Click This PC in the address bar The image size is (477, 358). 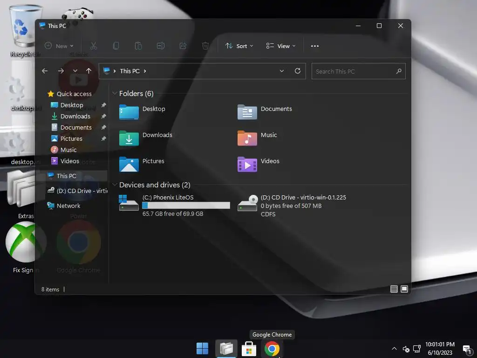click(129, 71)
